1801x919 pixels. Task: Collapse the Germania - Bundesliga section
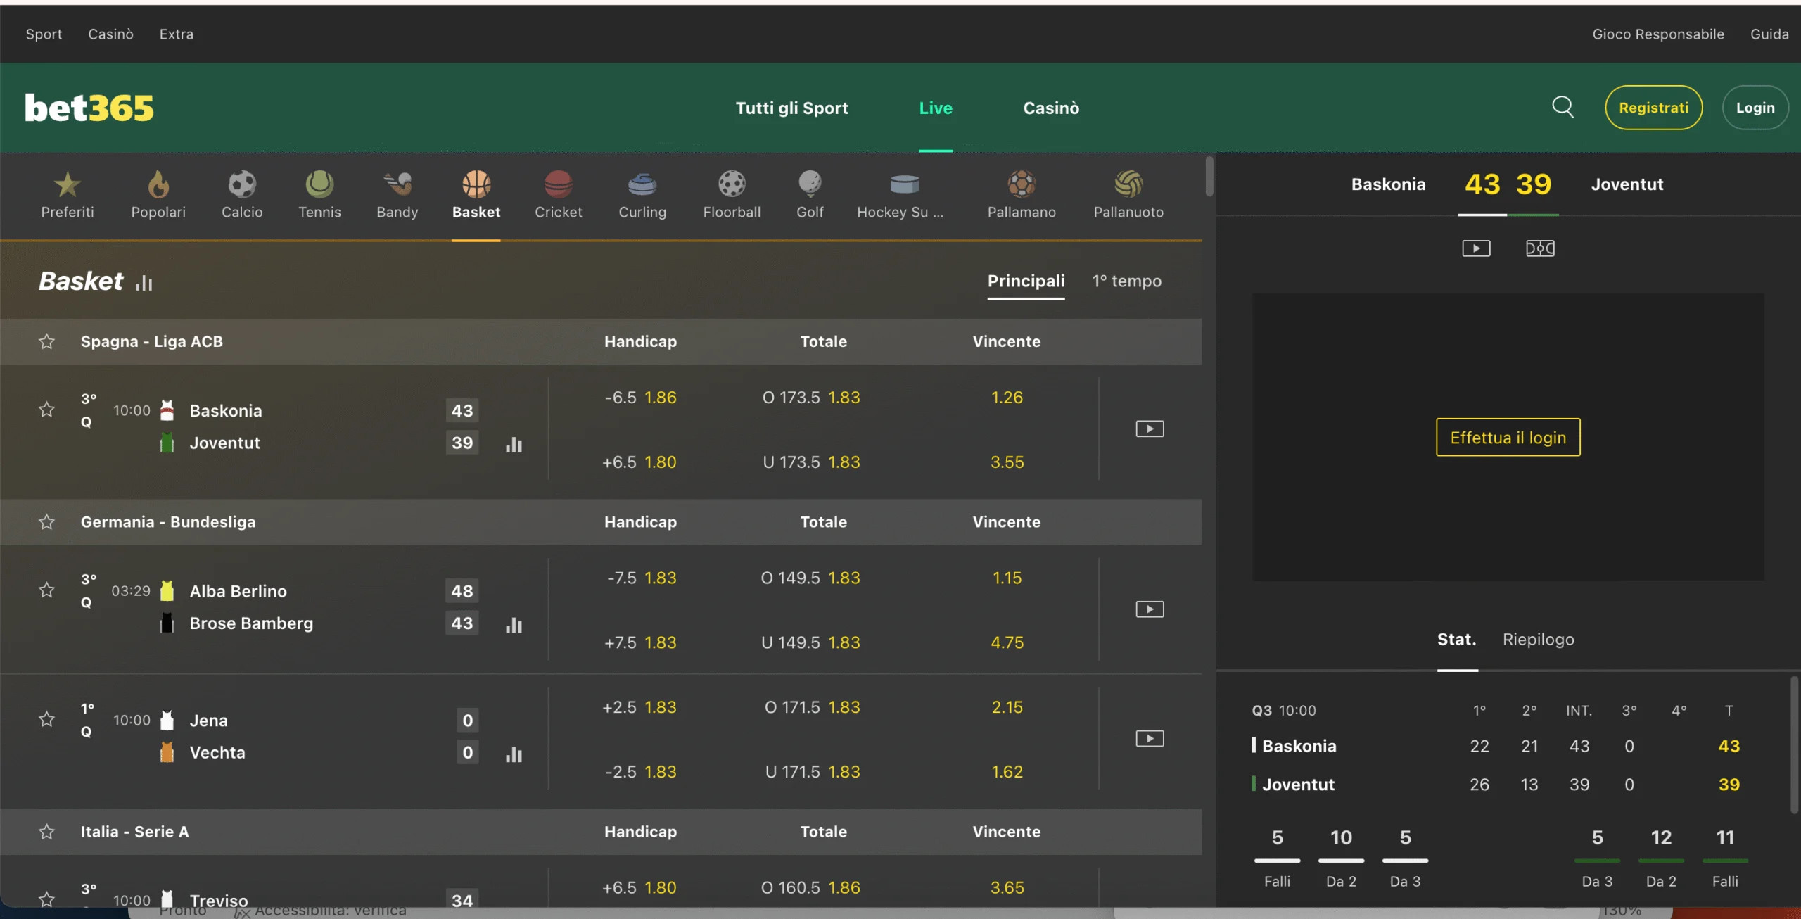169,522
